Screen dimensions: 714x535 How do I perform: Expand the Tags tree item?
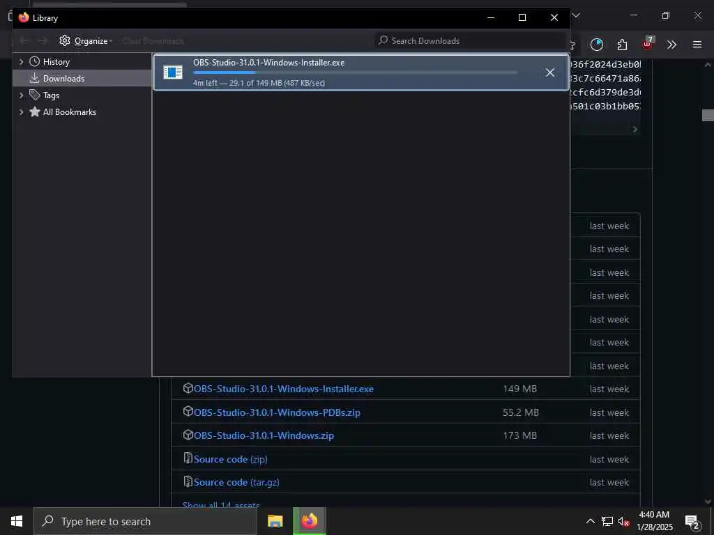click(x=21, y=95)
